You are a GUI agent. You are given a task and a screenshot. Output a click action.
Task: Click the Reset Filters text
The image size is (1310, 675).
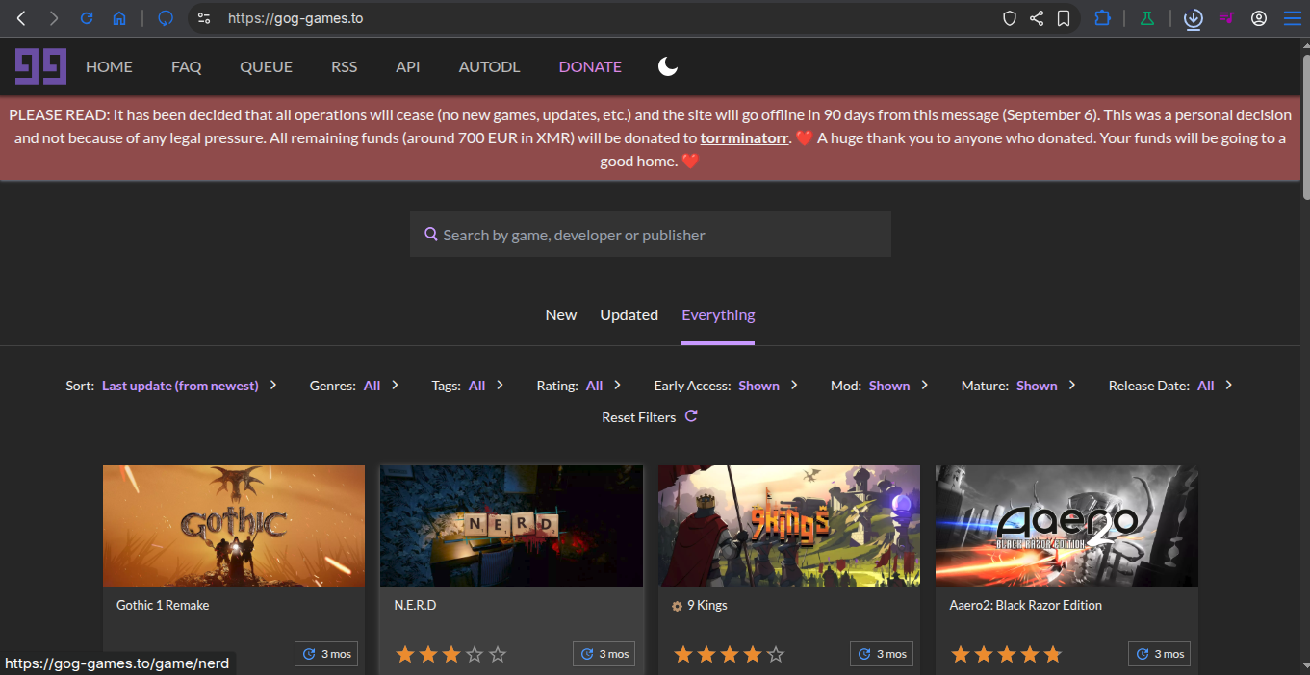pyautogui.click(x=639, y=417)
